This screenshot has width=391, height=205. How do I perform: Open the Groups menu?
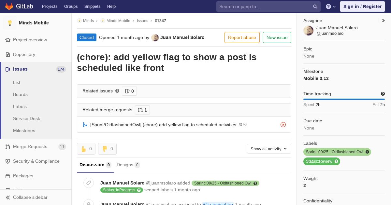click(x=71, y=7)
